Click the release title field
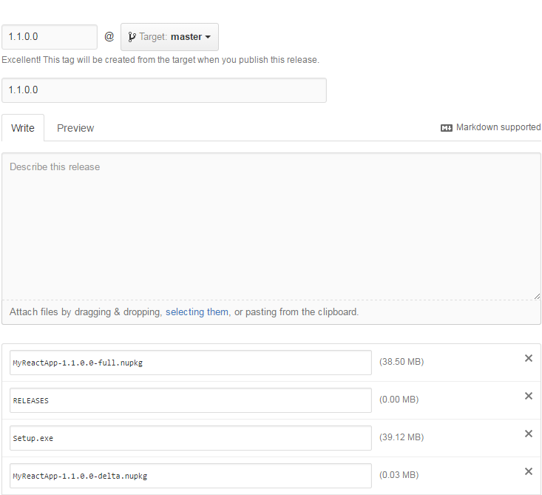This screenshot has height=495, width=542. click(164, 90)
